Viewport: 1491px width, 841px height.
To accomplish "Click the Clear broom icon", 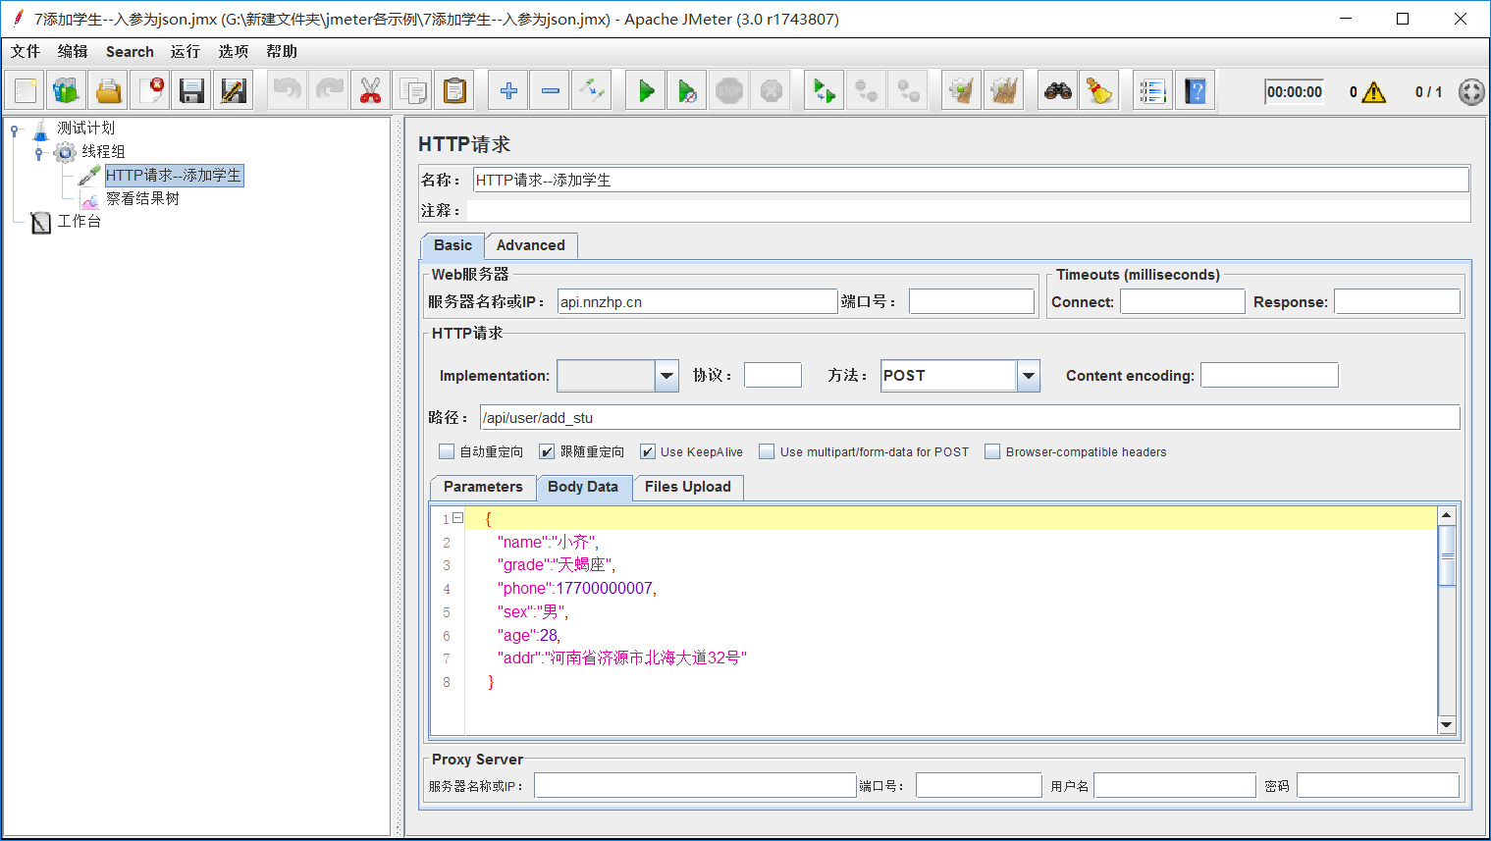I will coord(961,91).
